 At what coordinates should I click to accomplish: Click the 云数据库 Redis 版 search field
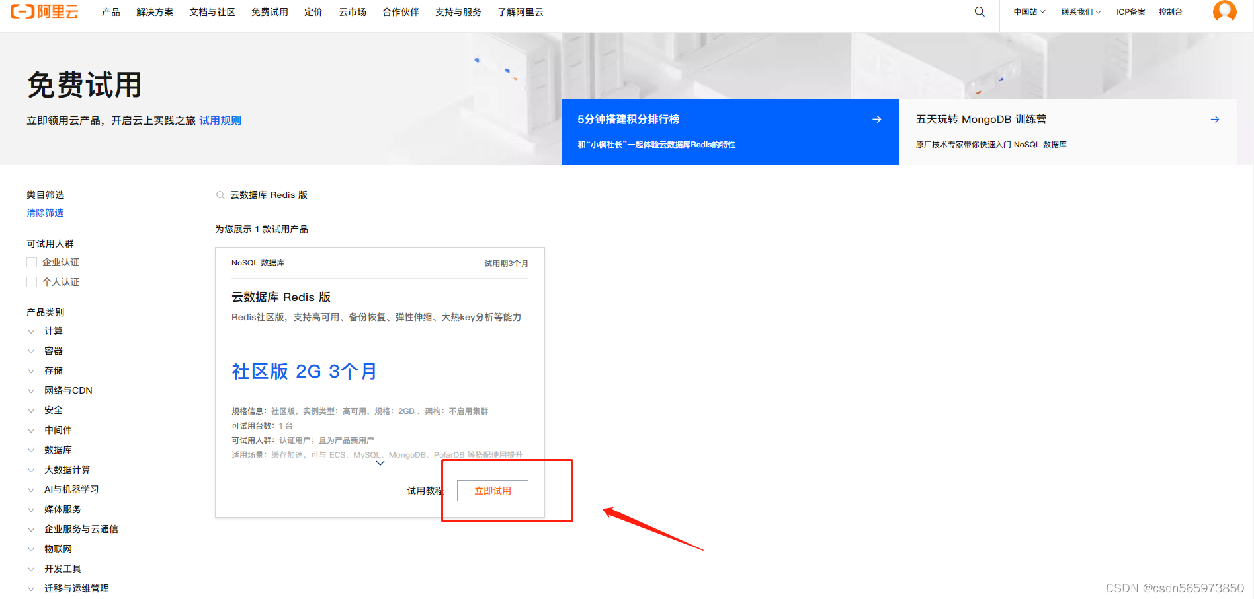click(726, 195)
